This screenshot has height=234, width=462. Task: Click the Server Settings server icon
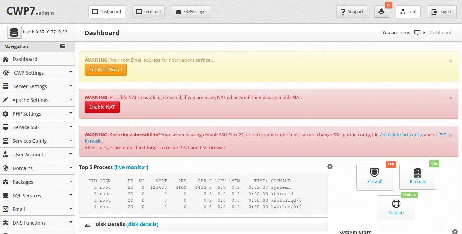[x=5, y=86]
